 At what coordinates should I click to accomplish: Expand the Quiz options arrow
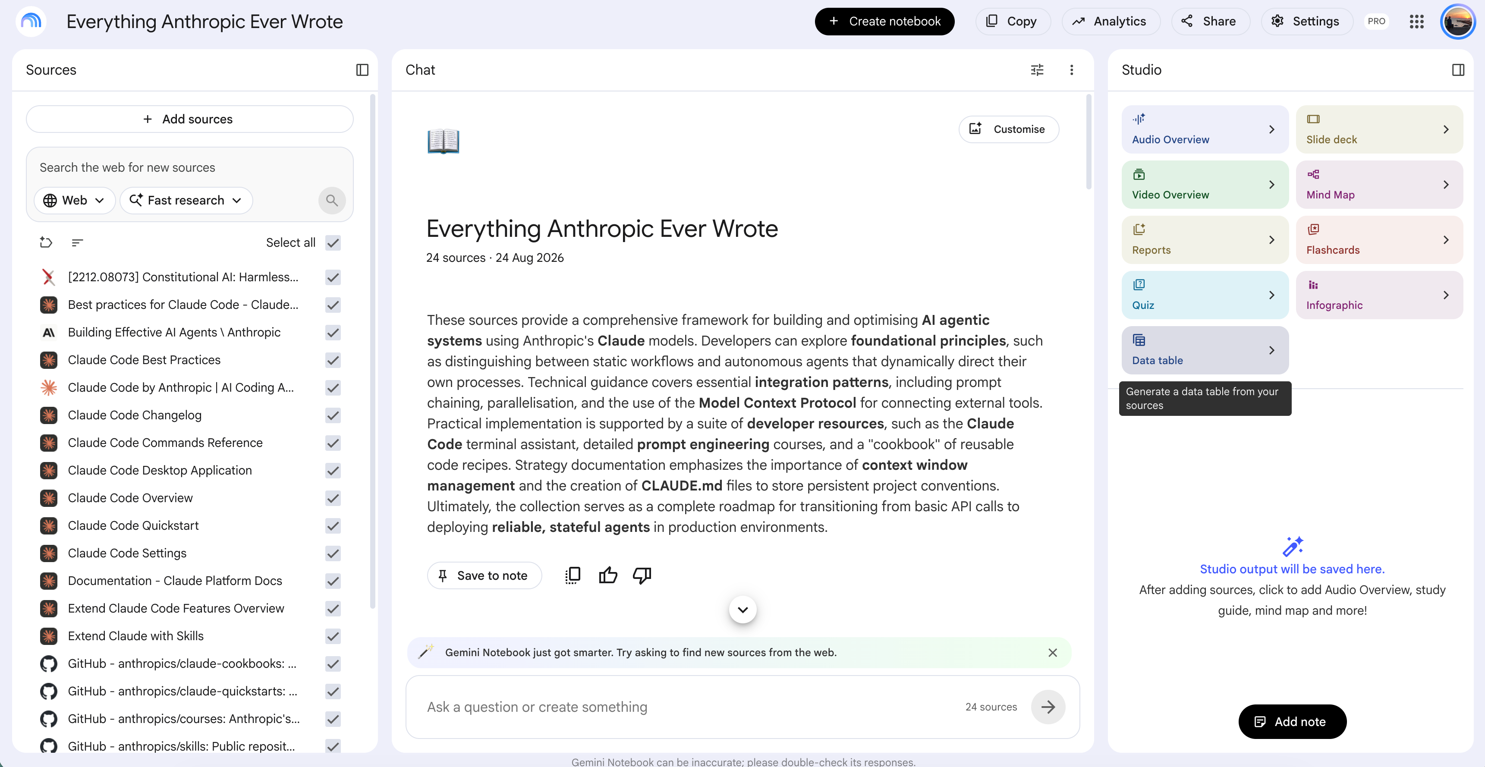(x=1272, y=295)
